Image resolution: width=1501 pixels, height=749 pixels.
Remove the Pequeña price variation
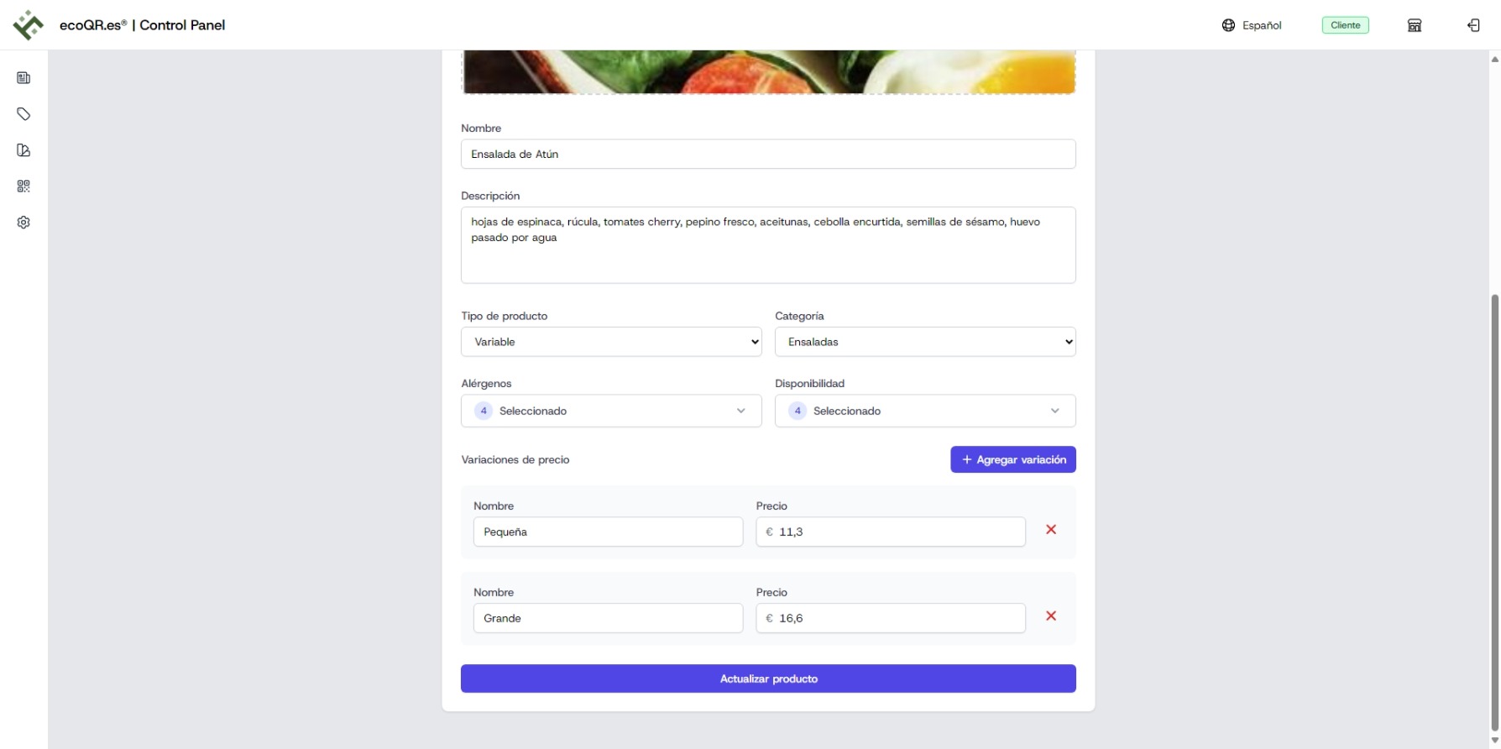click(1051, 530)
